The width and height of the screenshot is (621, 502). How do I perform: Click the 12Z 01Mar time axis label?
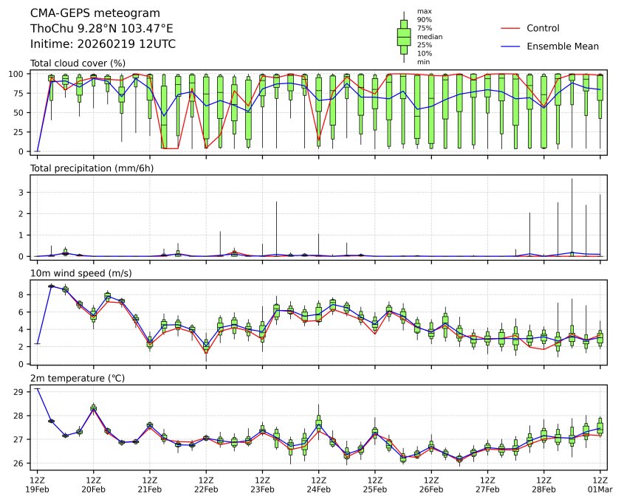click(600, 484)
